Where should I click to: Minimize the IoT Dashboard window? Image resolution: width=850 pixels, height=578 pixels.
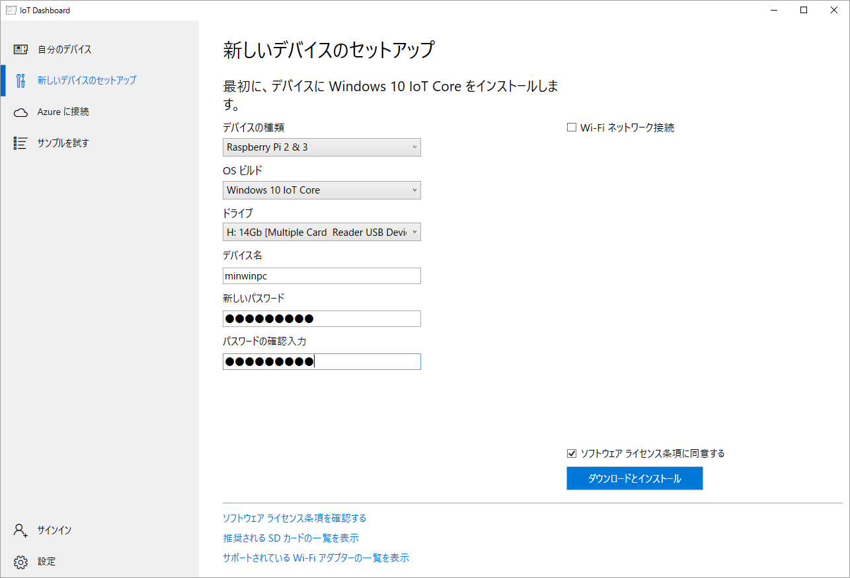point(773,10)
